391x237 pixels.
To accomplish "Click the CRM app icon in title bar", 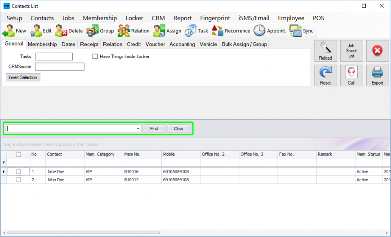I will 6,6.
